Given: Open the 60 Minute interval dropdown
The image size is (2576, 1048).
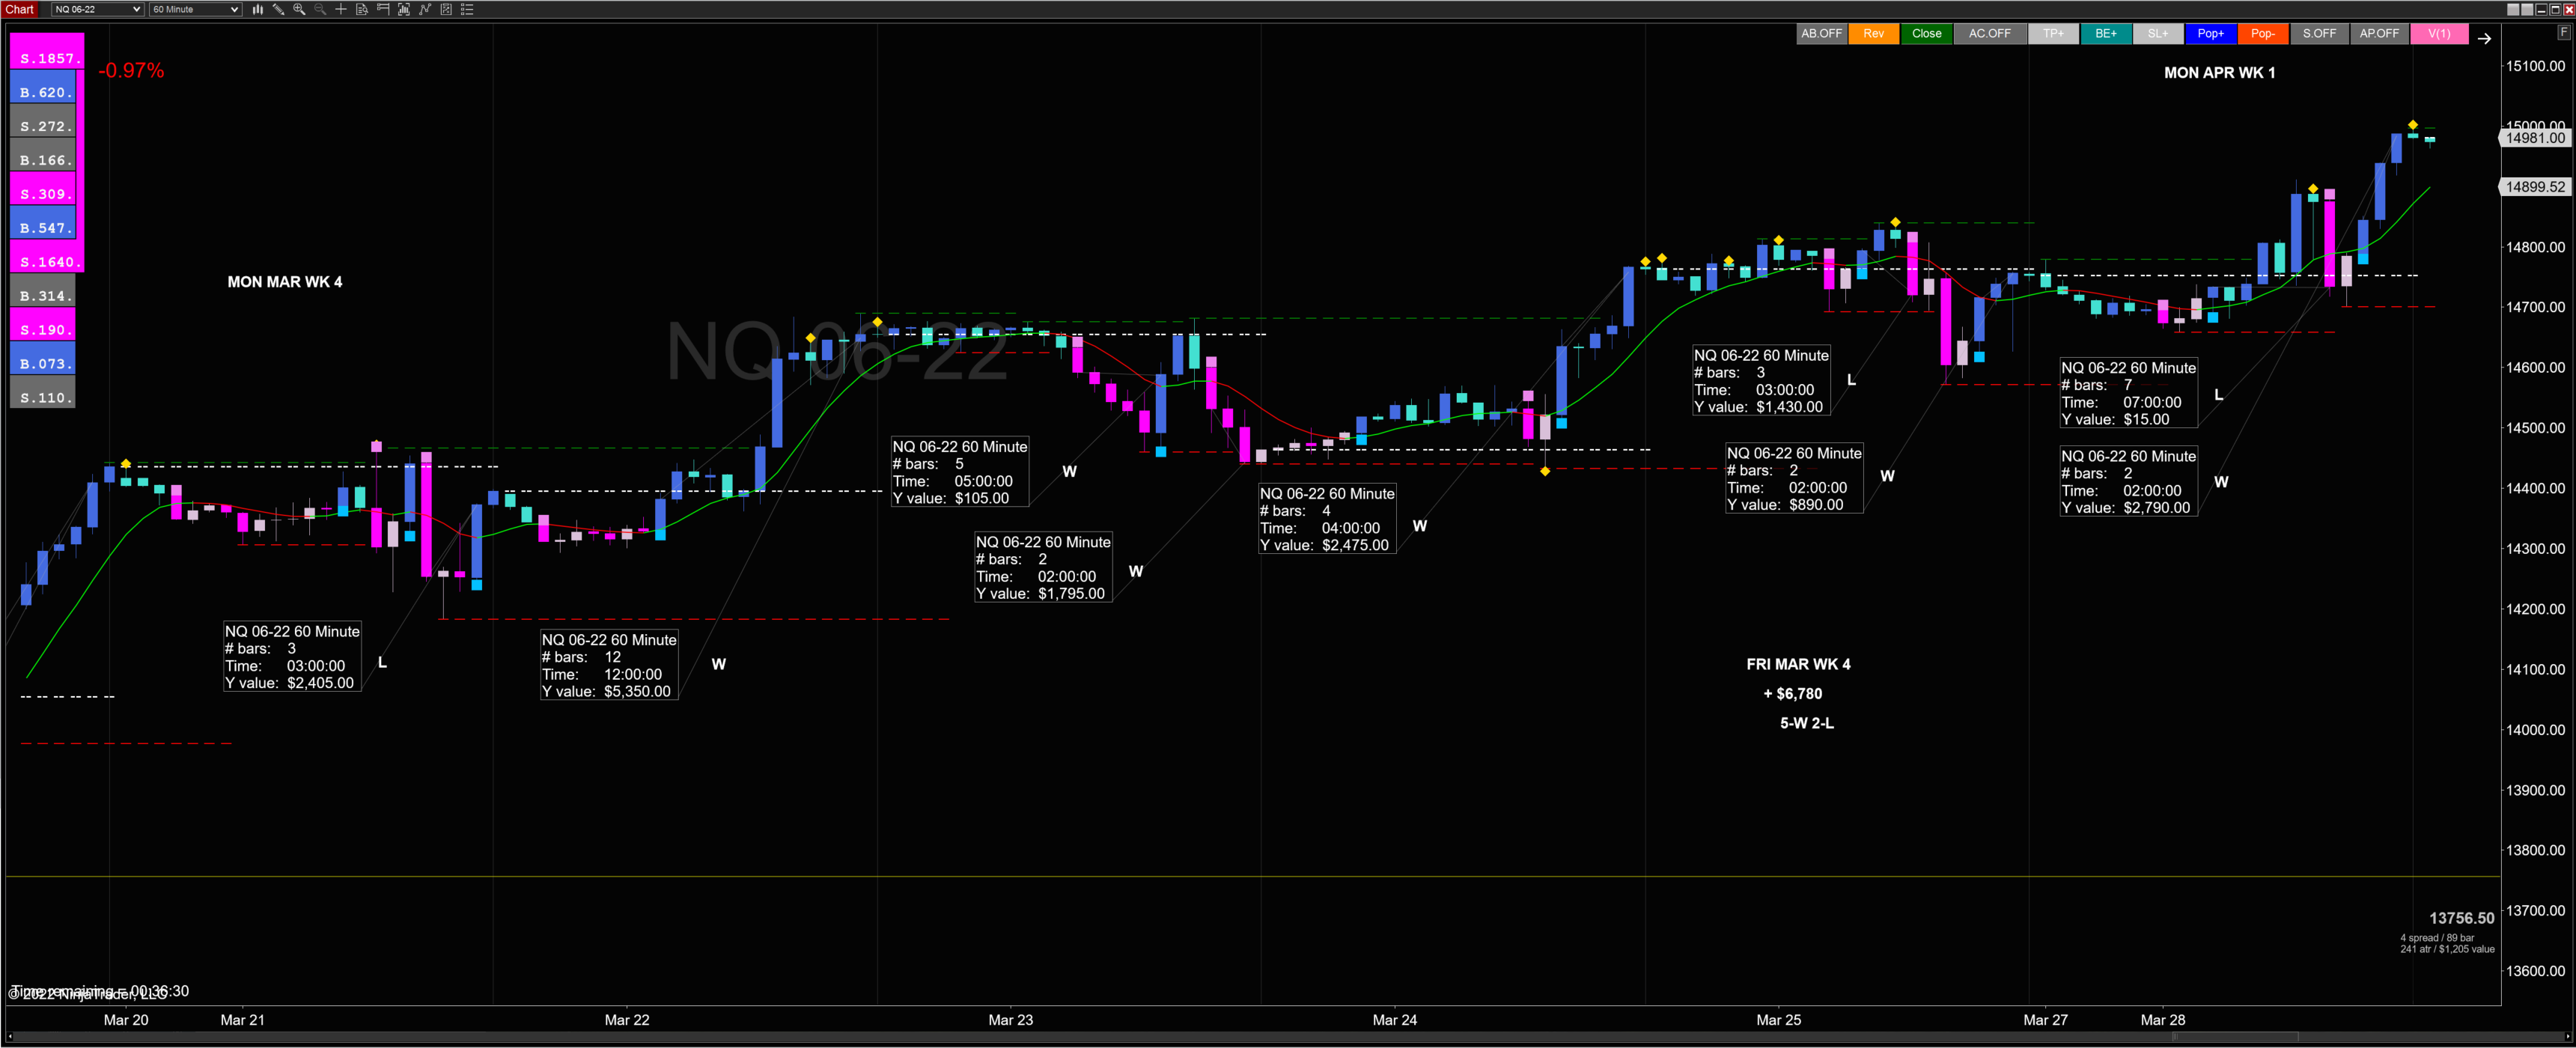Looking at the screenshot, I should click(195, 9).
